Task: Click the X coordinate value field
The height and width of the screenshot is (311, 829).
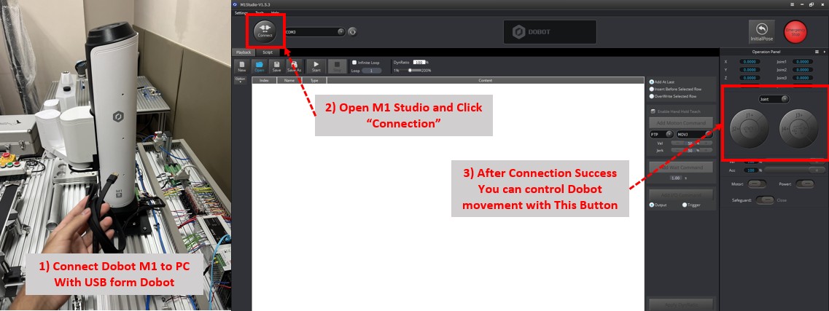Action: click(750, 62)
